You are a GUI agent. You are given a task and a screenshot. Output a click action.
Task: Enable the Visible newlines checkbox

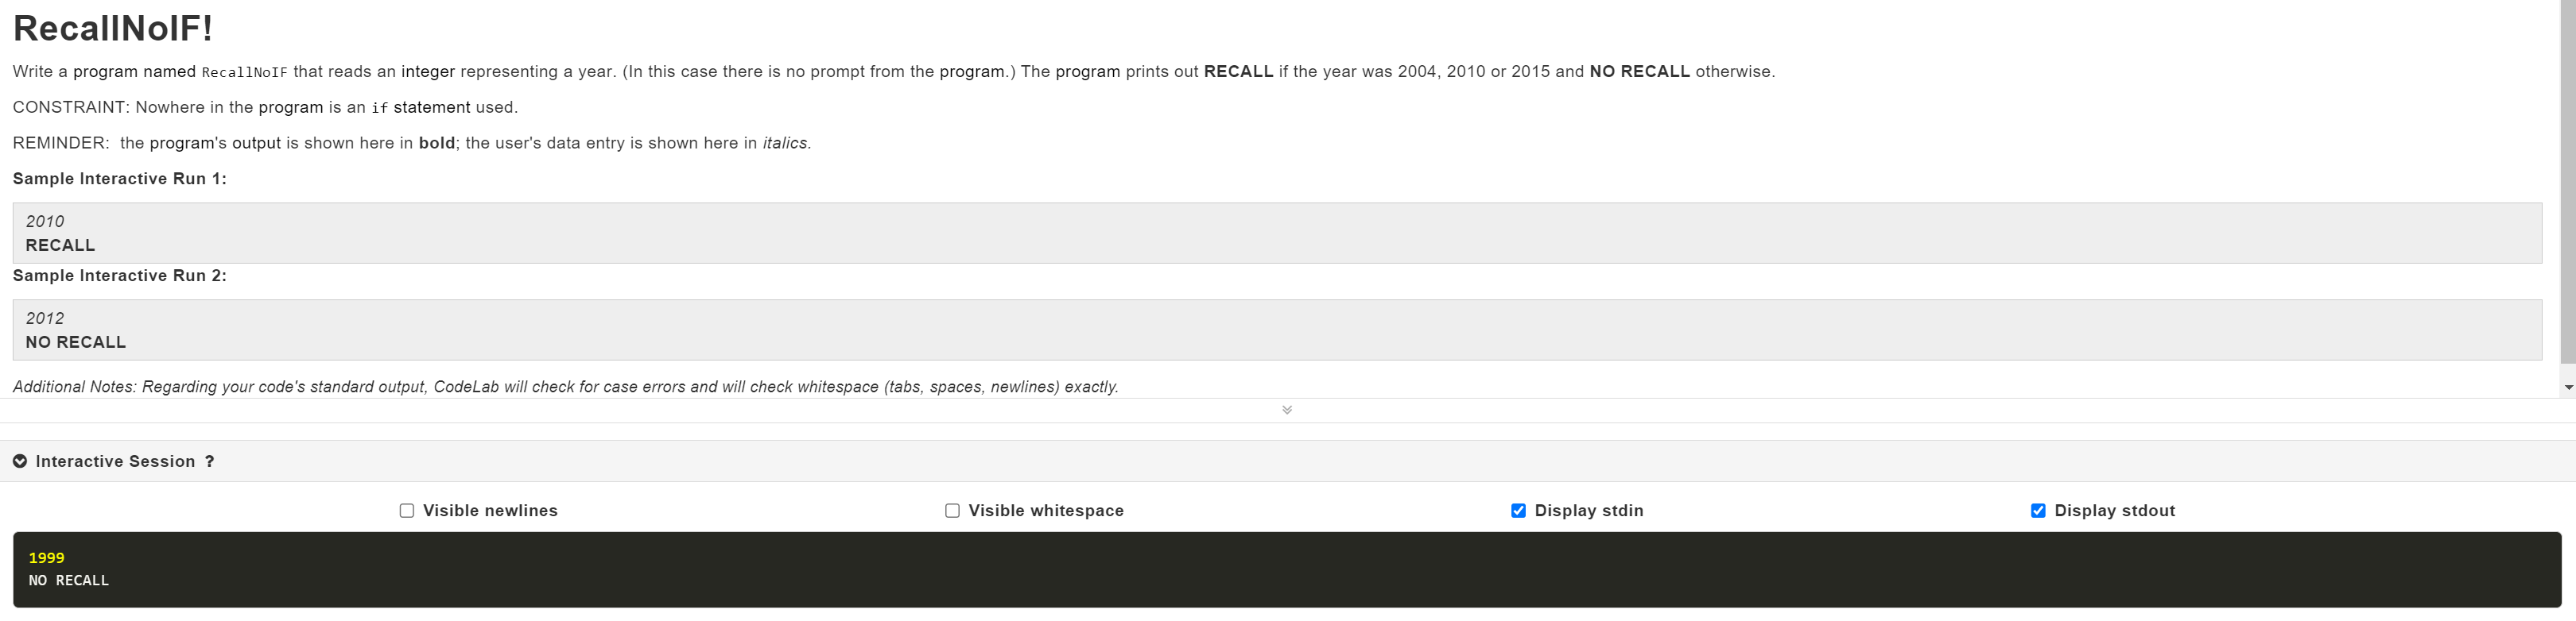tap(406, 510)
